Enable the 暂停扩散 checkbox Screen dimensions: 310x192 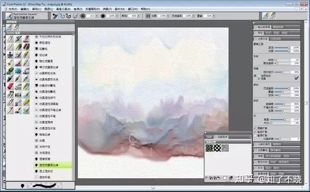[255, 135]
